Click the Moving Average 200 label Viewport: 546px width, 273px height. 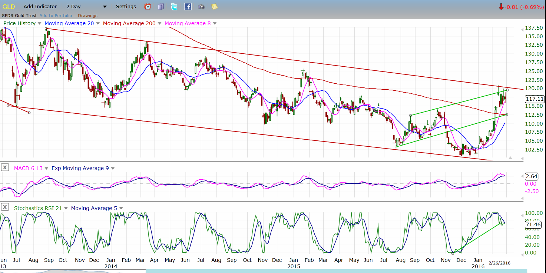pyautogui.click(x=129, y=23)
